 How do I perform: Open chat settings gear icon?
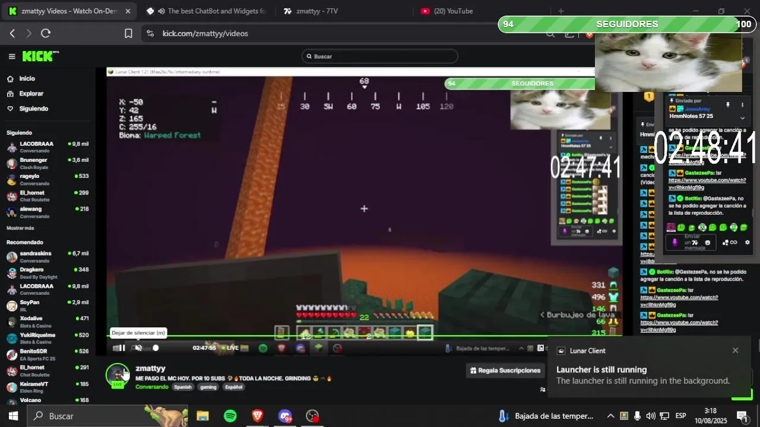click(747, 243)
